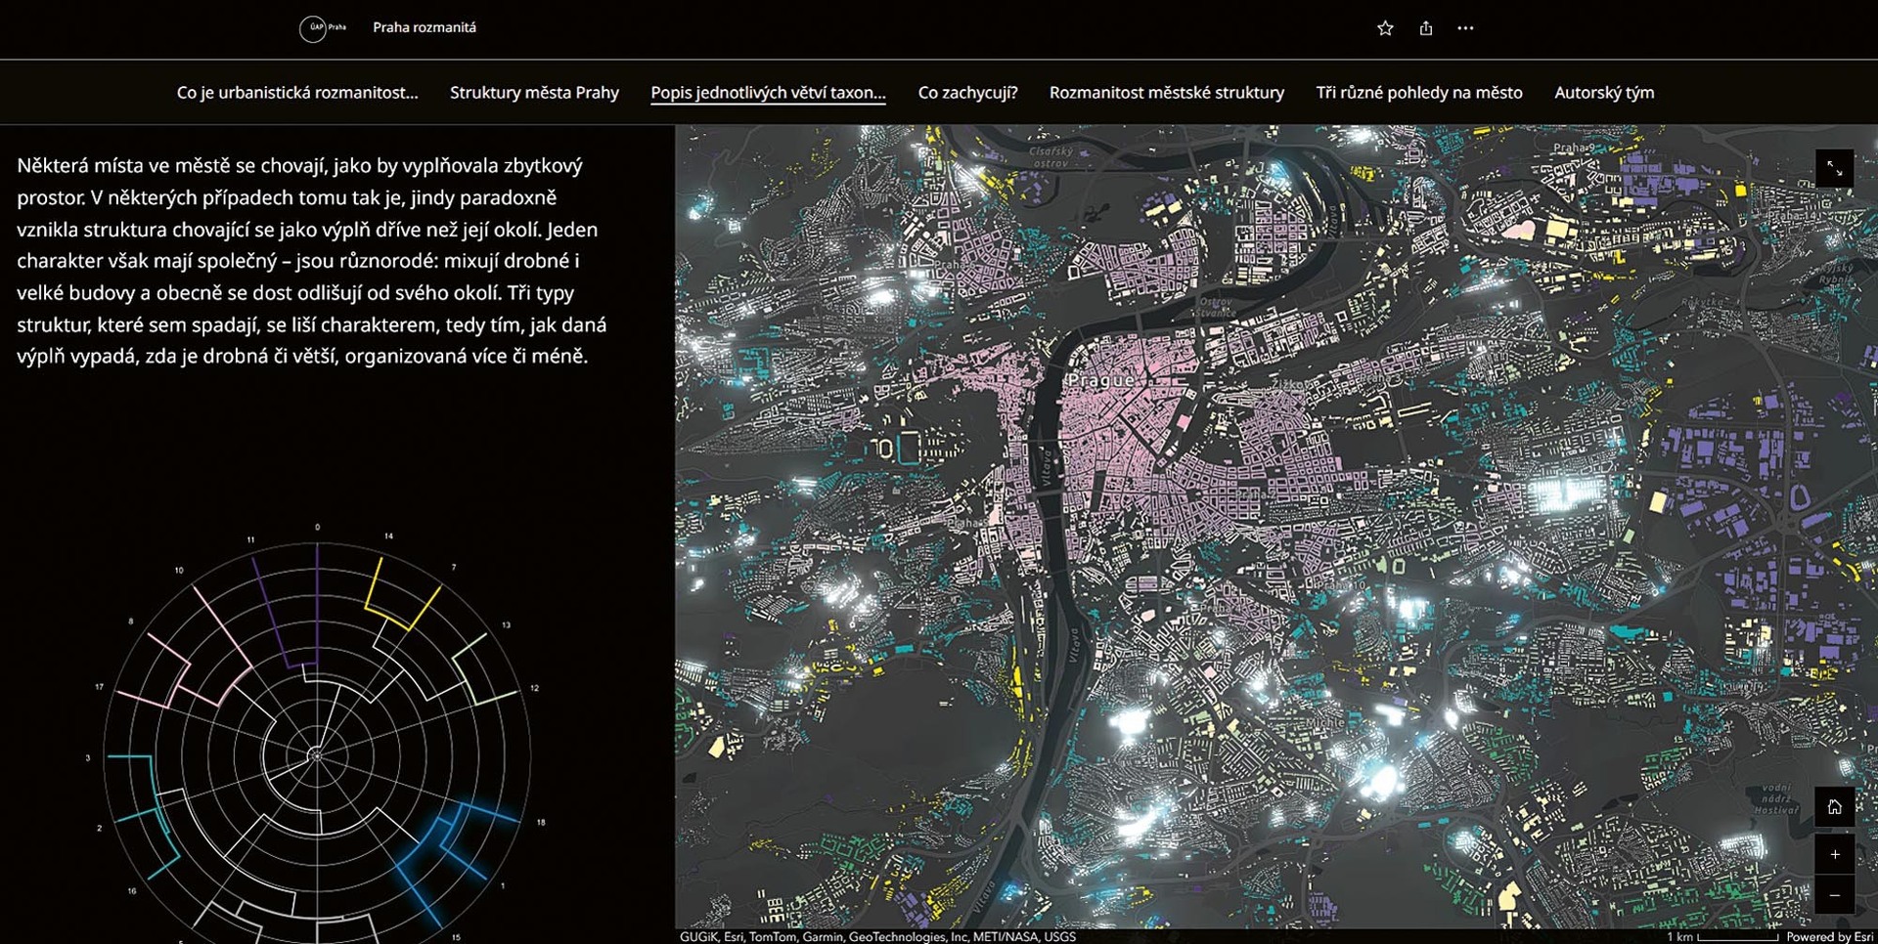Click the star favorite icon

click(1385, 28)
